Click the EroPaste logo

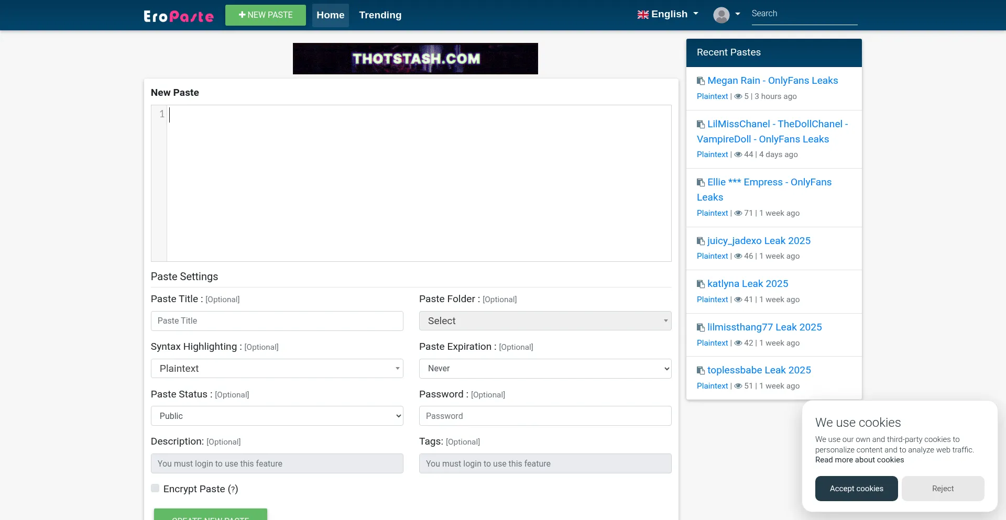click(179, 16)
